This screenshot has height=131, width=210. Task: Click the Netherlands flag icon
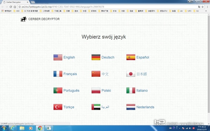pos(131,107)
